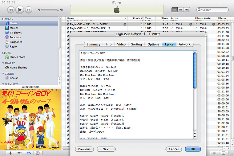Confirm the dialog with OK
The height and width of the screenshot is (156, 234).
coord(193,149)
